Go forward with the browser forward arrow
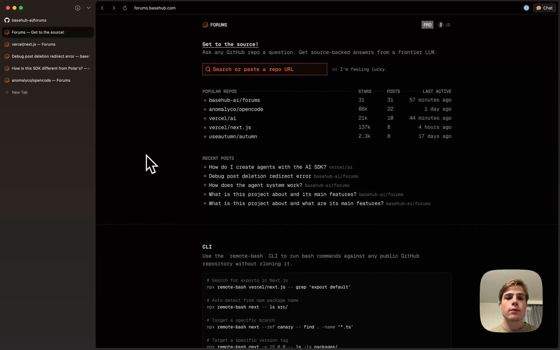 tap(113, 8)
